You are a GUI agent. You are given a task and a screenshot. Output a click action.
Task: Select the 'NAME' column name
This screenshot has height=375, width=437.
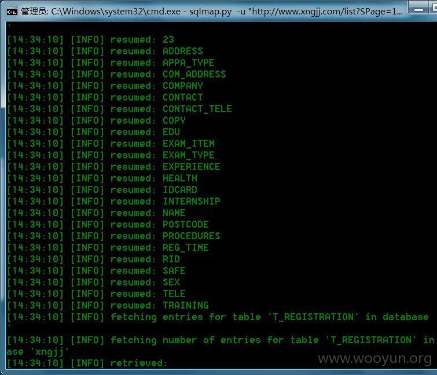174,213
